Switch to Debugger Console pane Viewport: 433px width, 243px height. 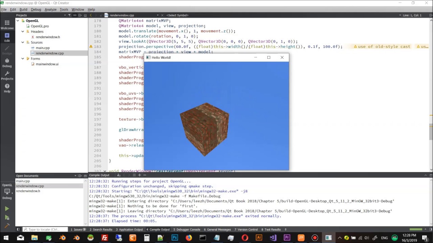click(x=187, y=230)
